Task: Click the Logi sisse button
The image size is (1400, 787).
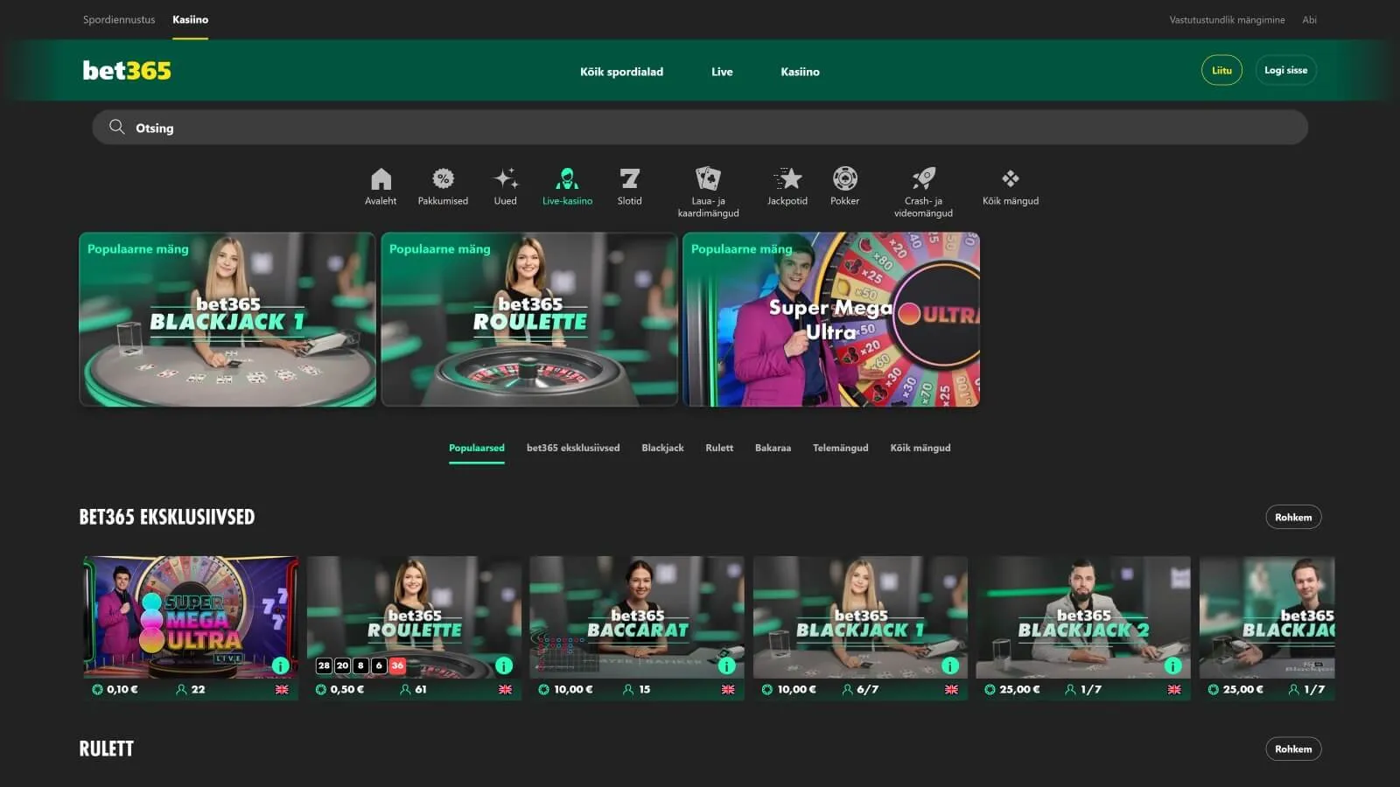Action: (x=1285, y=70)
